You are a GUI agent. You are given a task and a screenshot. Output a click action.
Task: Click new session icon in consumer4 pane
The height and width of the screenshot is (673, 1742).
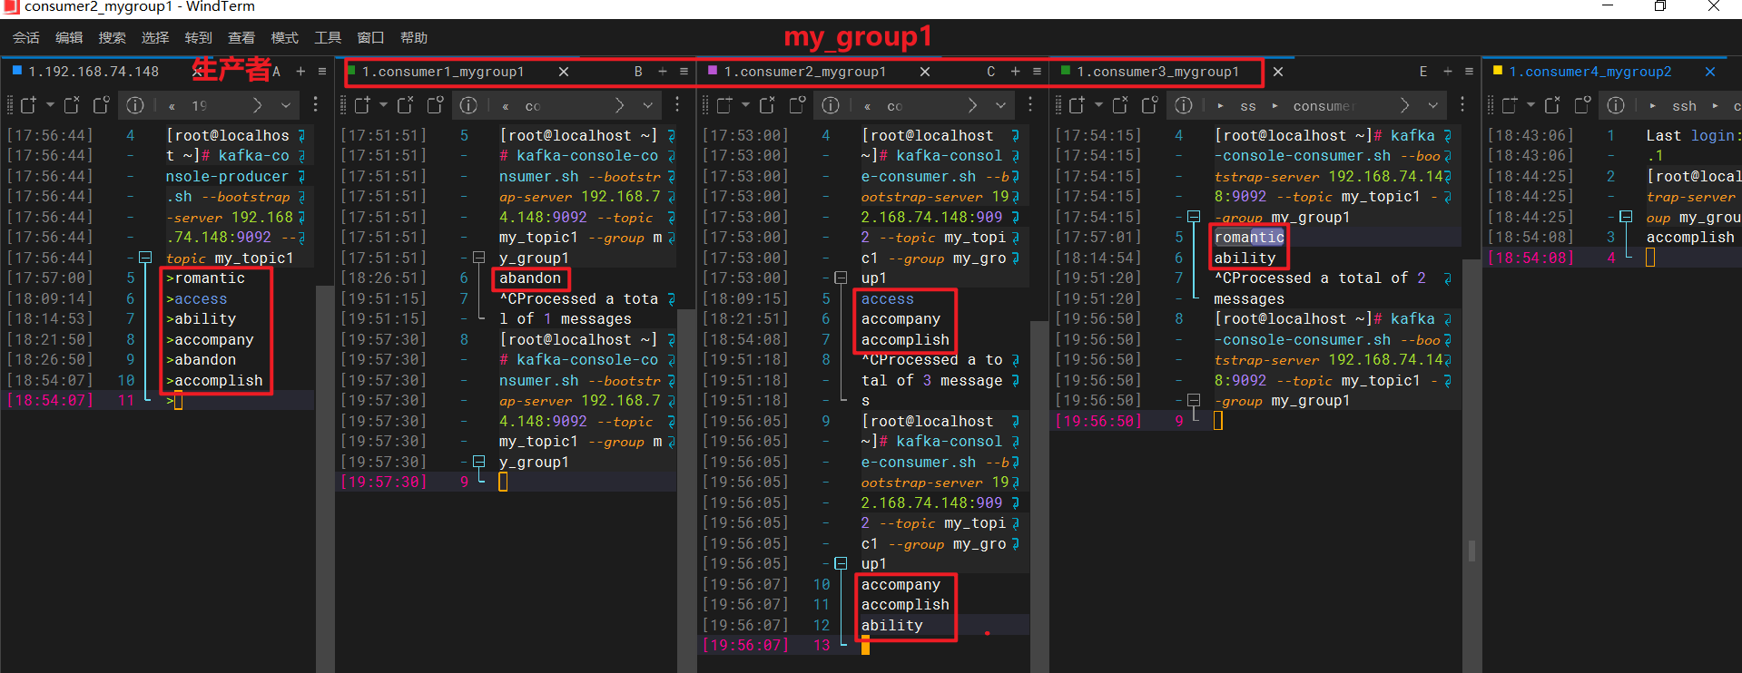(x=1509, y=105)
